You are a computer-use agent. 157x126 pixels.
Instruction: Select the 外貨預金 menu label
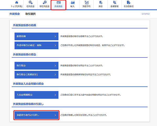[58, 6]
